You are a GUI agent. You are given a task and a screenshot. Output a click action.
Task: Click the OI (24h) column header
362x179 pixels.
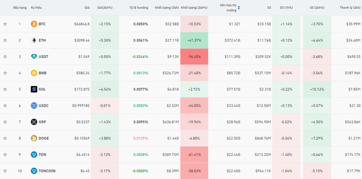pyautogui.click(x=318, y=8)
